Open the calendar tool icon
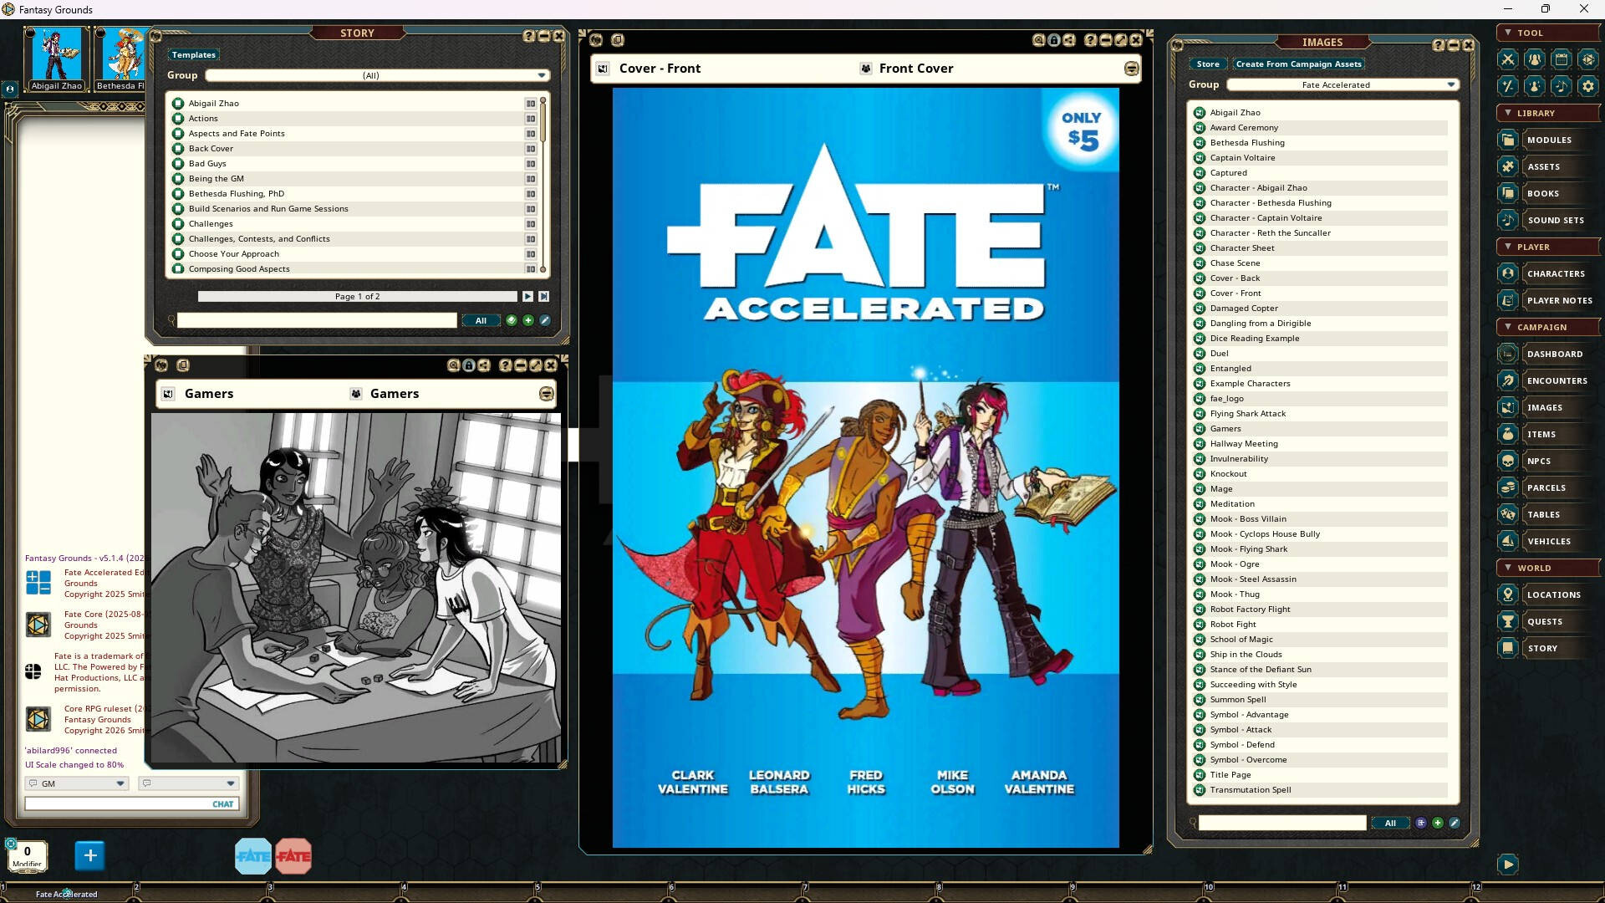Image resolution: width=1605 pixels, height=903 pixels. point(1561,59)
